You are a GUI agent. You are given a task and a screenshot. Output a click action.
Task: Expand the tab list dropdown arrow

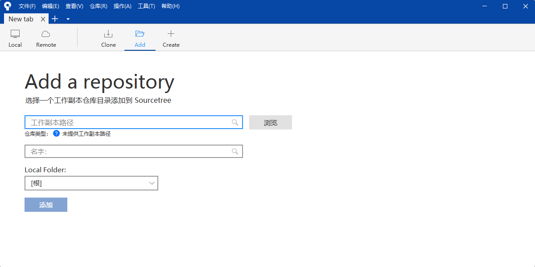point(68,19)
